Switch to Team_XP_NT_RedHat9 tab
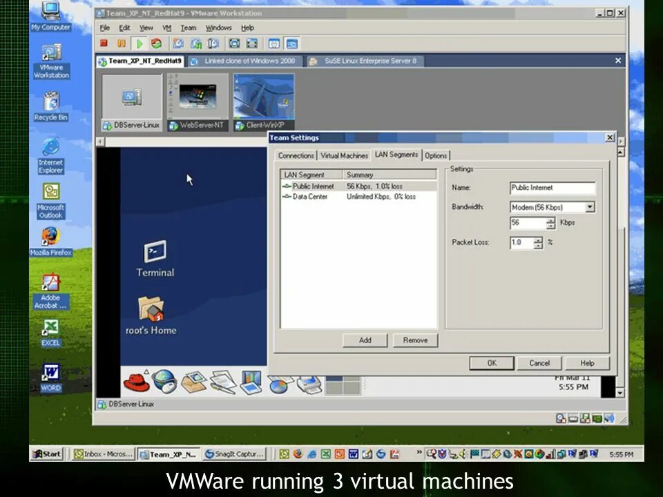663x497 pixels. (x=140, y=61)
